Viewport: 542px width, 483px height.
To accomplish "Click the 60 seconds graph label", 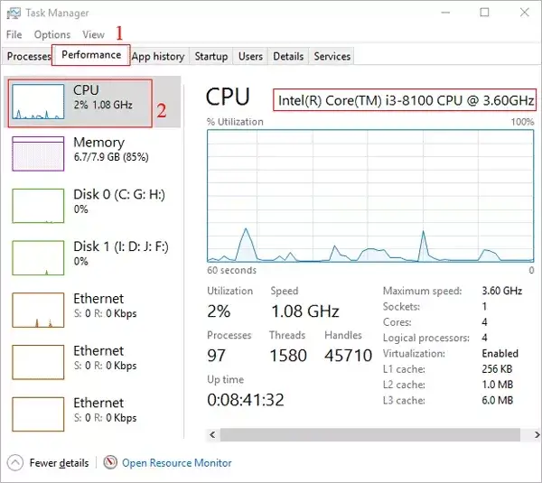I will click(231, 270).
